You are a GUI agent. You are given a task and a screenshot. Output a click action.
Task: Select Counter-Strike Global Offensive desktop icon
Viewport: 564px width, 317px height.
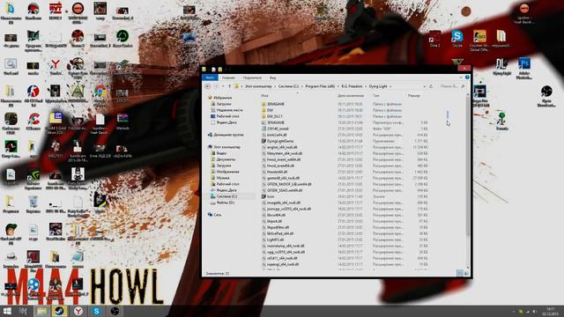[x=479, y=41]
